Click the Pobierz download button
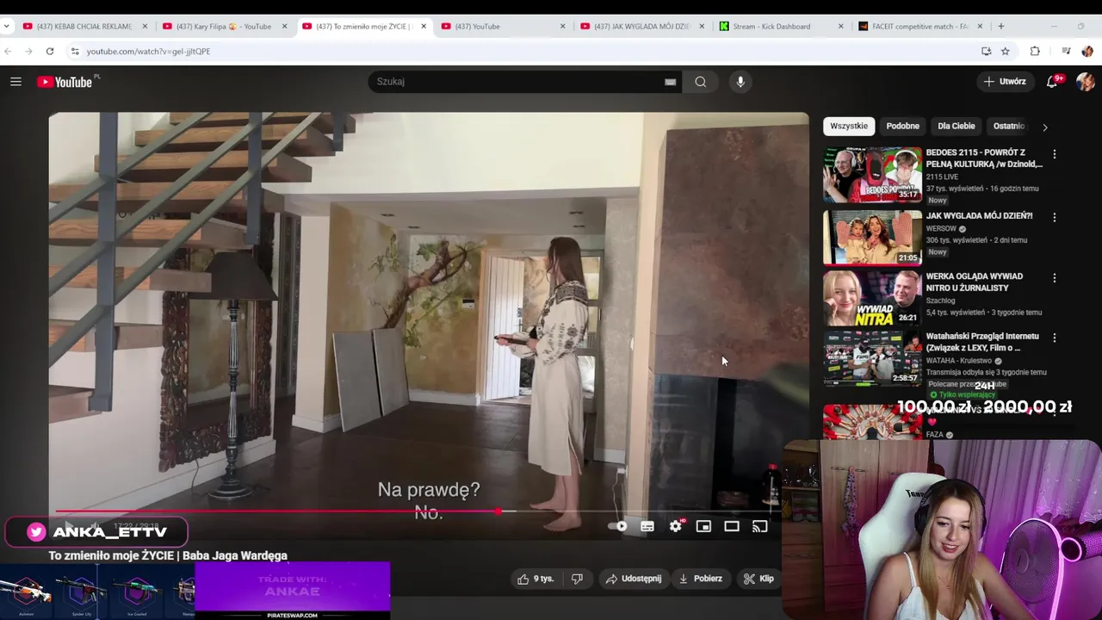 (x=701, y=579)
